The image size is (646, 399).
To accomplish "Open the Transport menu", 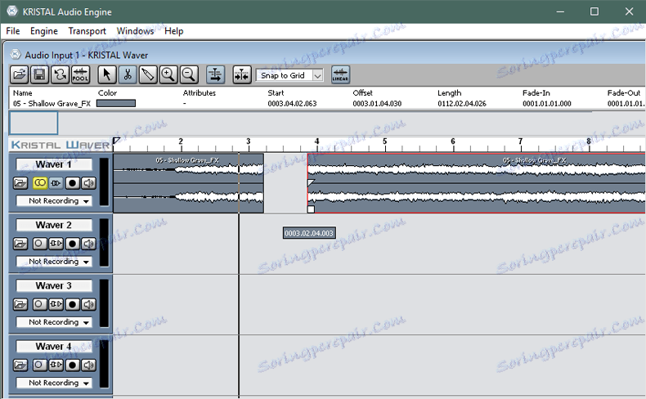I will coord(87,31).
